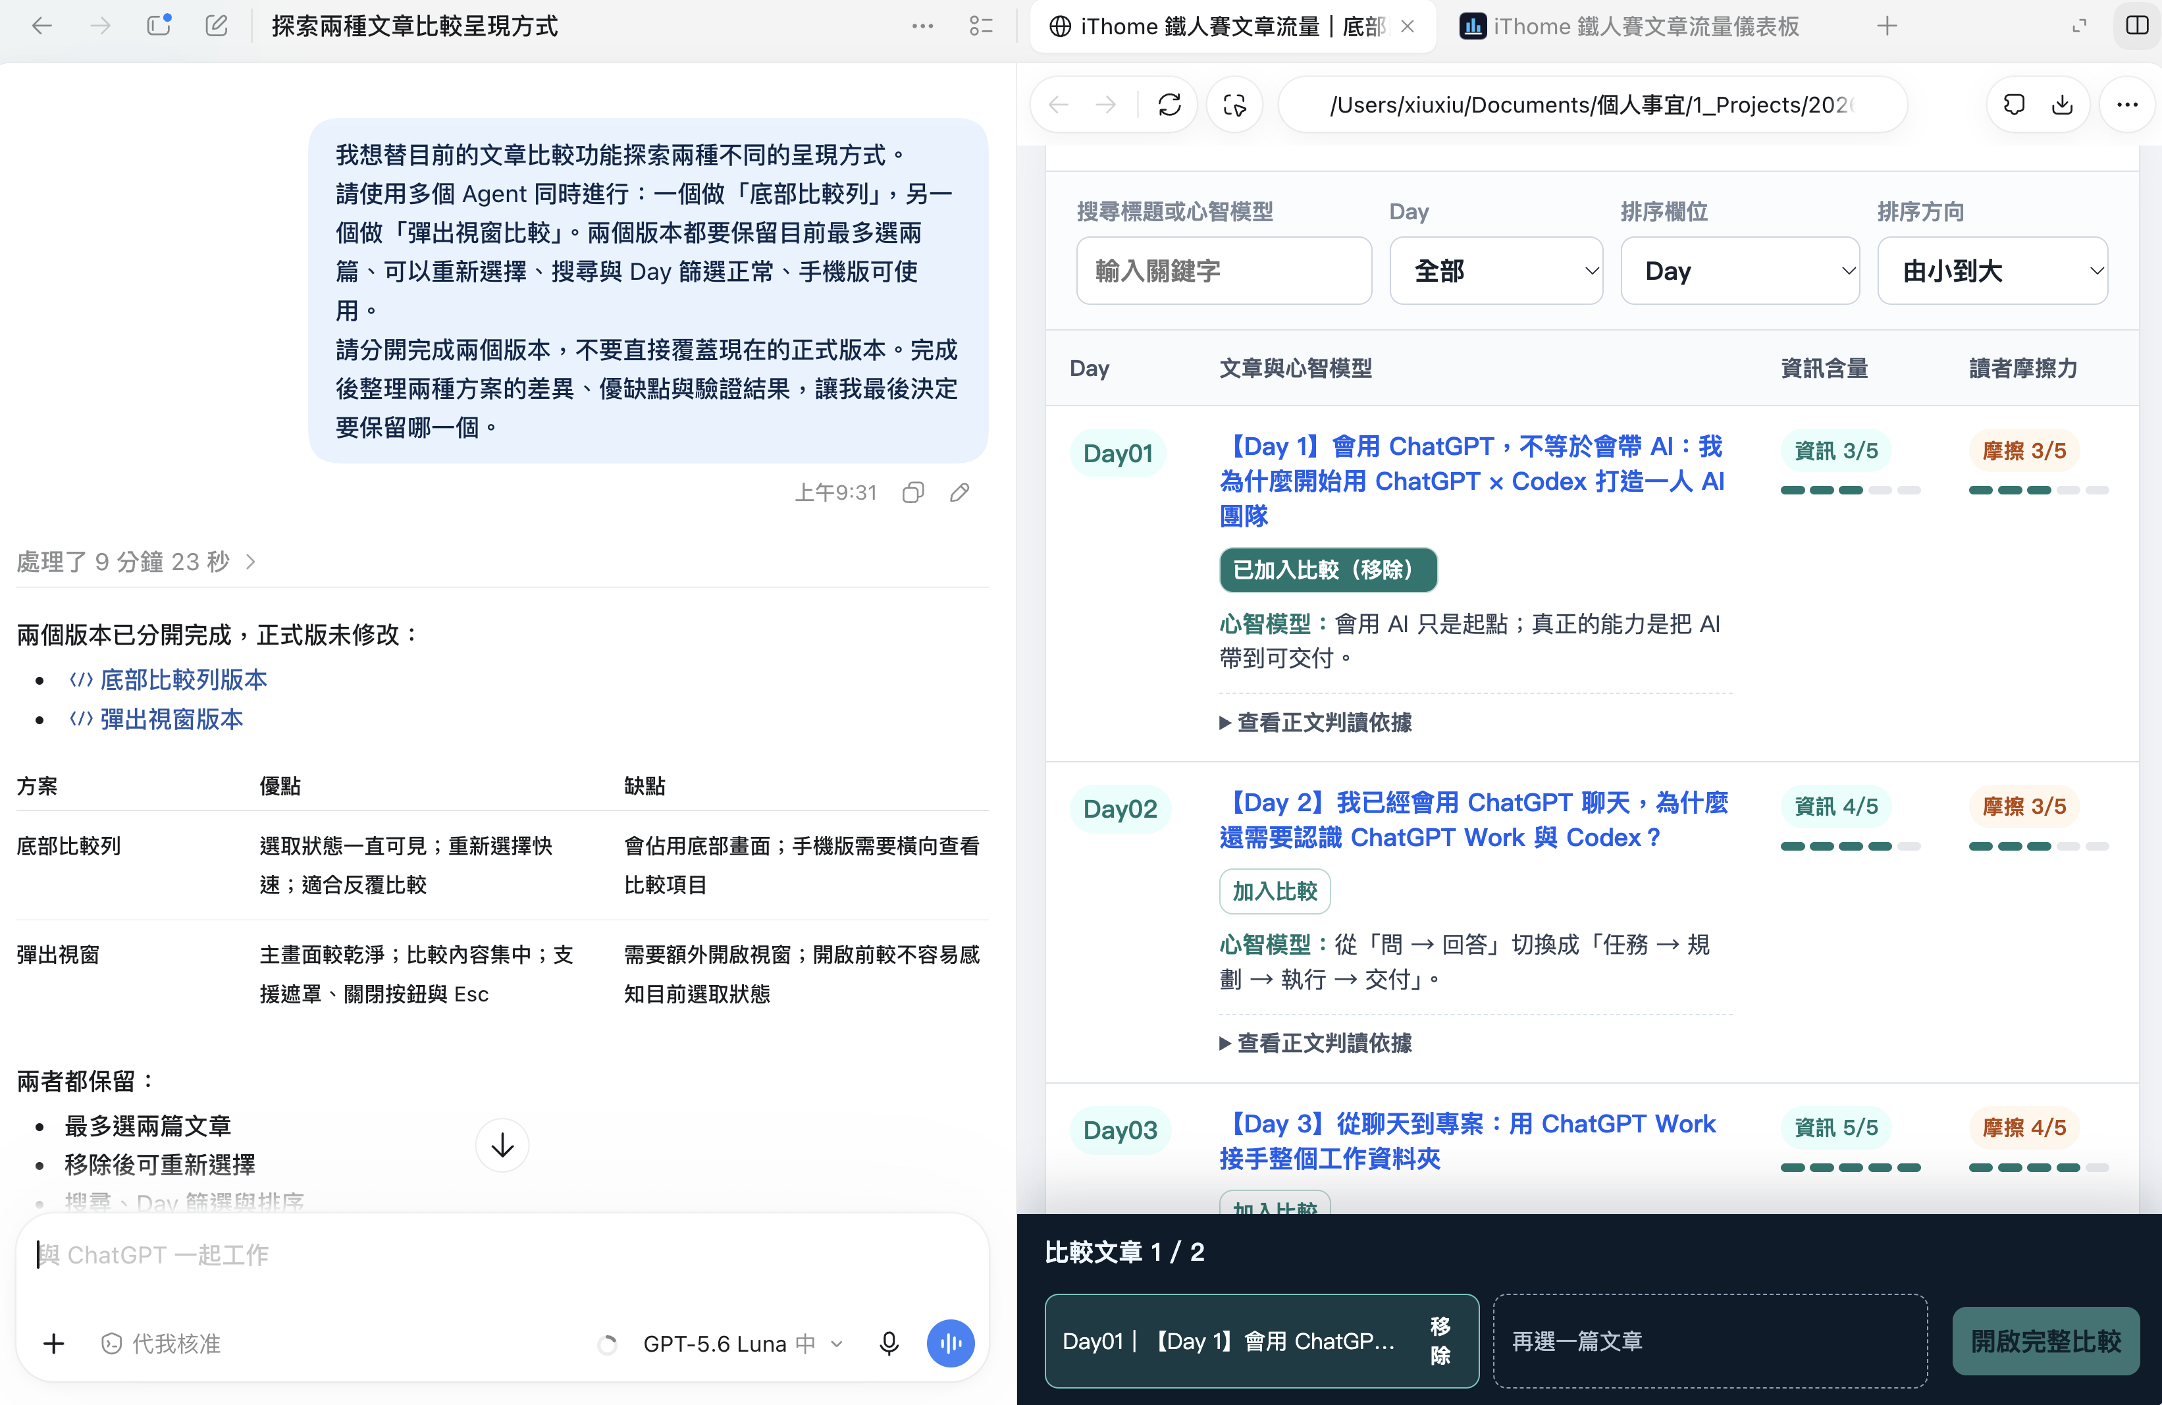Open the 彈出視窗版本 file link
This screenshot has height=1405, width=2162.
[157, 720]
